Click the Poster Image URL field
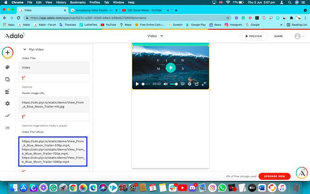This screenshot has width=310, height=194. 54,104
